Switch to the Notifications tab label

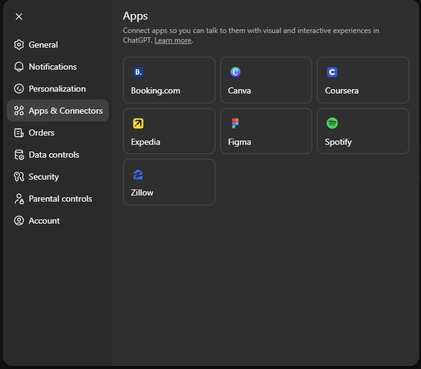(53, 67)
